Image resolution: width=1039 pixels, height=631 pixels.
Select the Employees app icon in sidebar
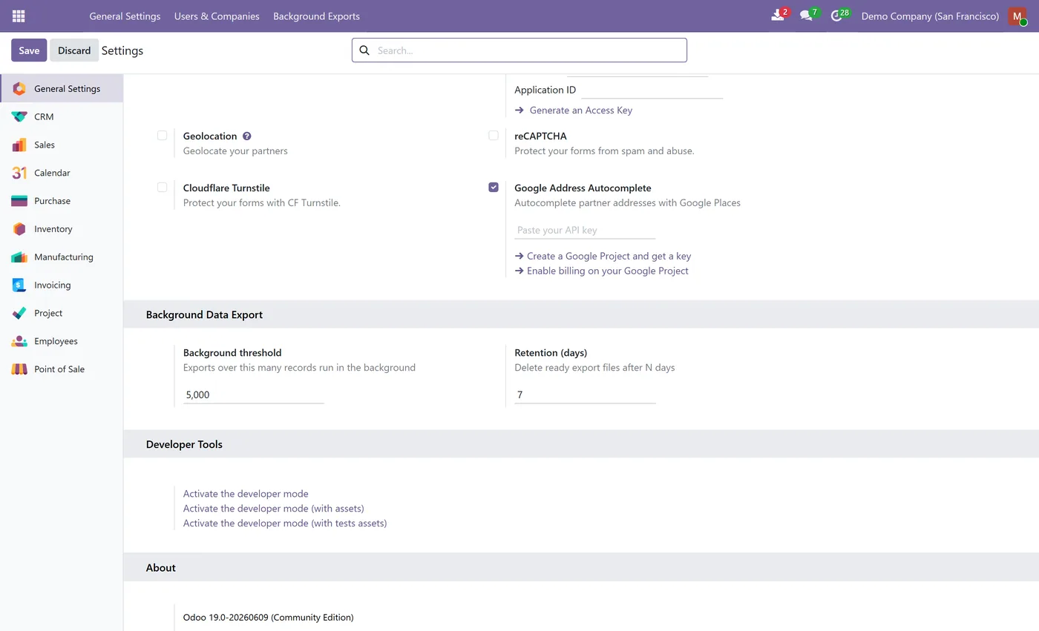coord(19,341)
